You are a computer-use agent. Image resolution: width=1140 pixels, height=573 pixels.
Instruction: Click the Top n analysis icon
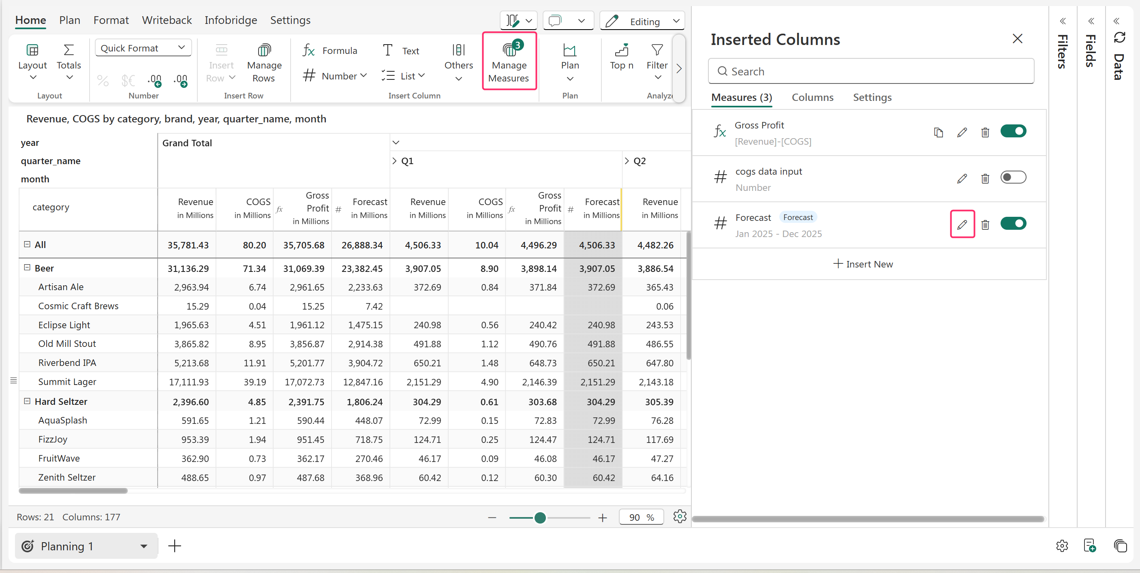click(621, 50)
